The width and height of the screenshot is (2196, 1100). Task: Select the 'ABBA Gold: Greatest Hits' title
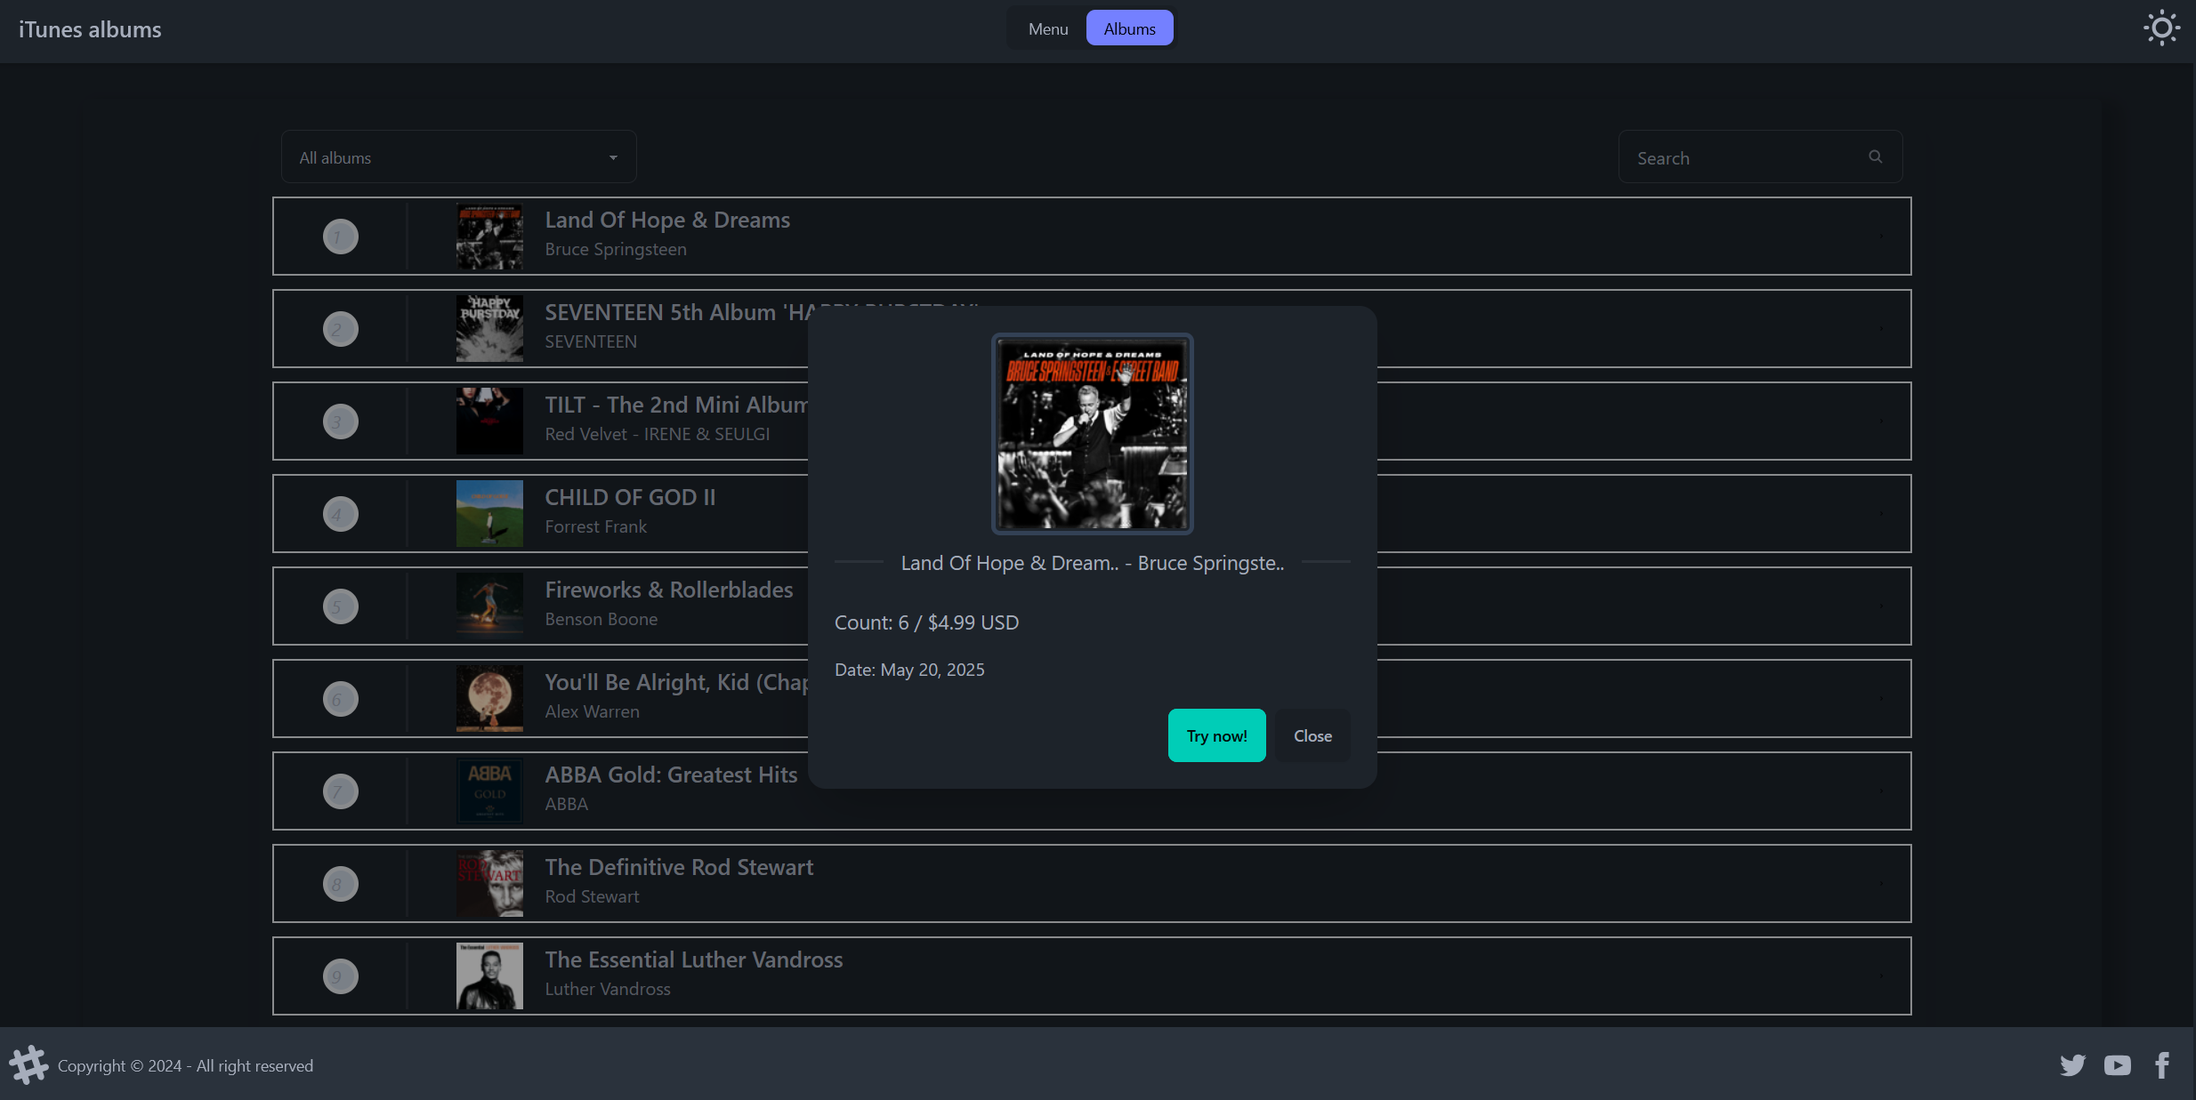(672, 775)
